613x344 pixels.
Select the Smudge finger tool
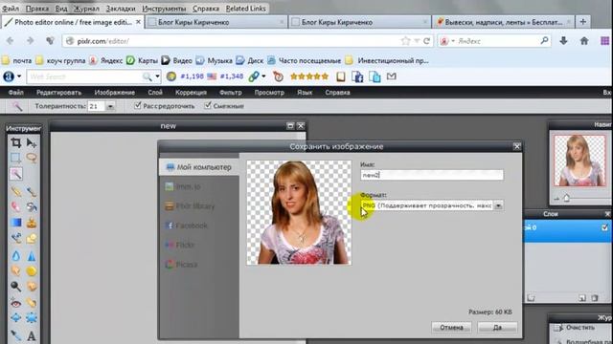[15, 270]
